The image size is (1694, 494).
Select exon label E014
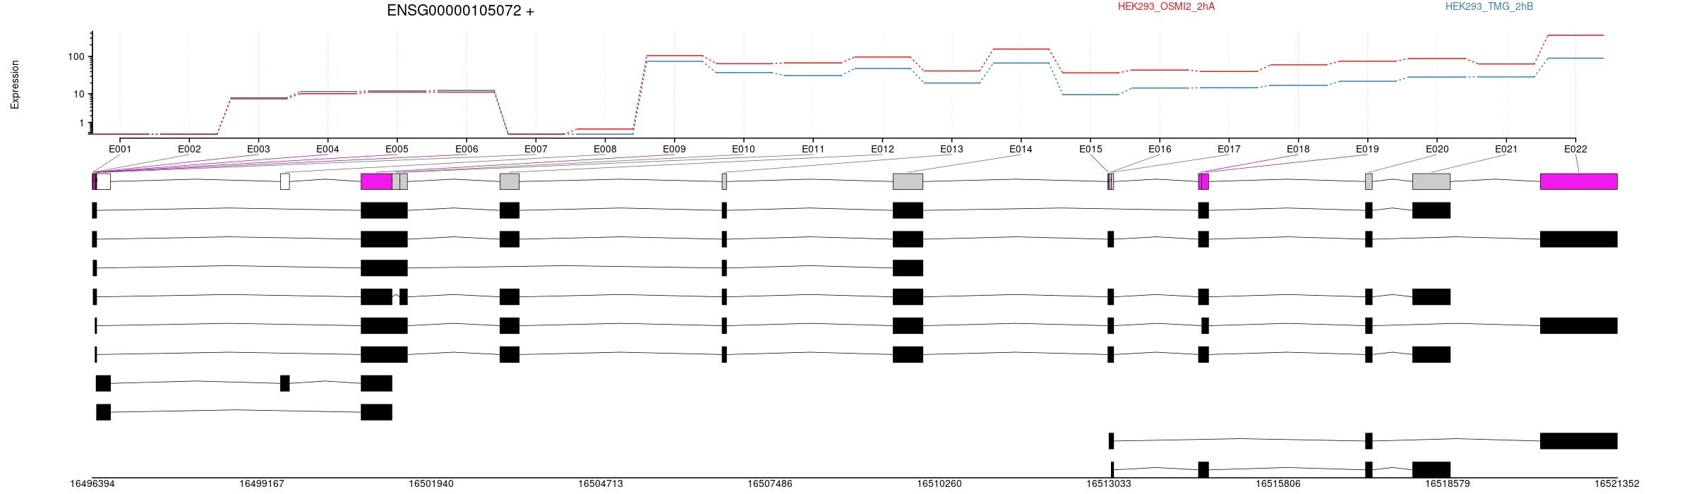(1021, 149)
